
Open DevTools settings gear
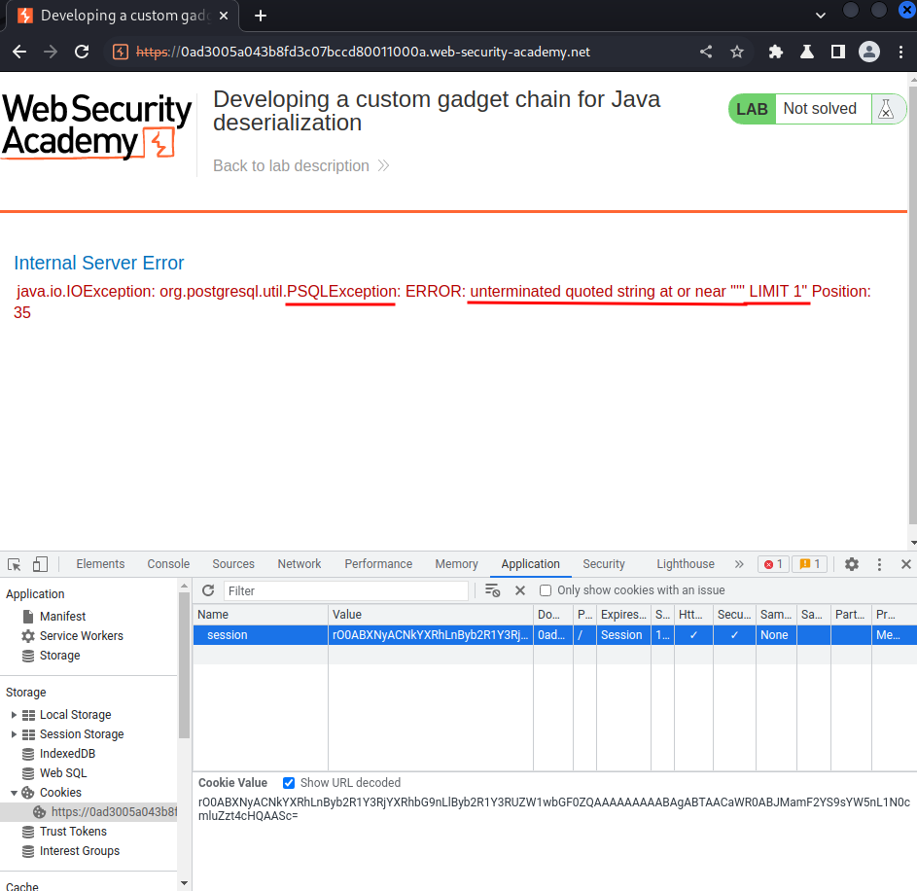point(852,564)
